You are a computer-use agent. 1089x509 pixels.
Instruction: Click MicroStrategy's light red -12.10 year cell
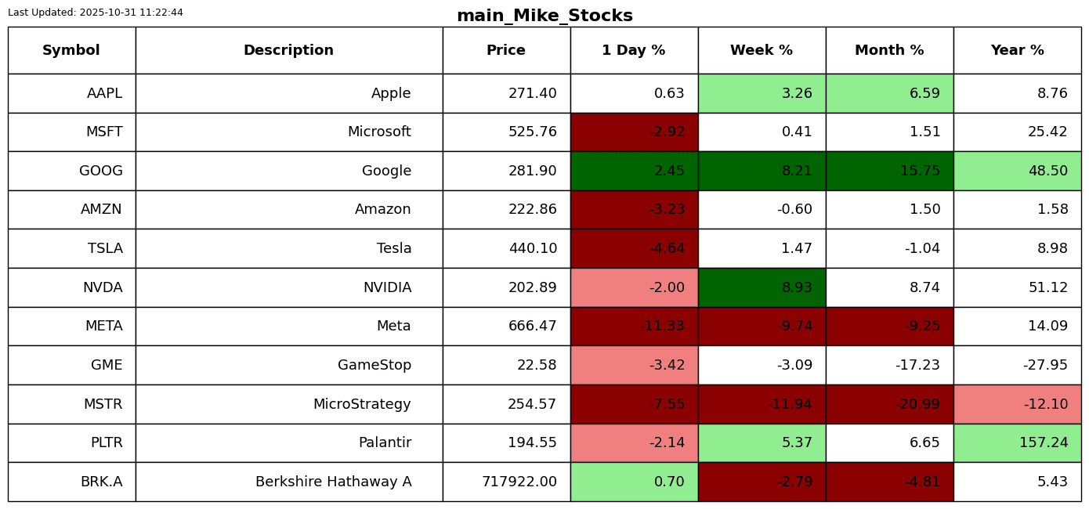[x=1017, y=405]
